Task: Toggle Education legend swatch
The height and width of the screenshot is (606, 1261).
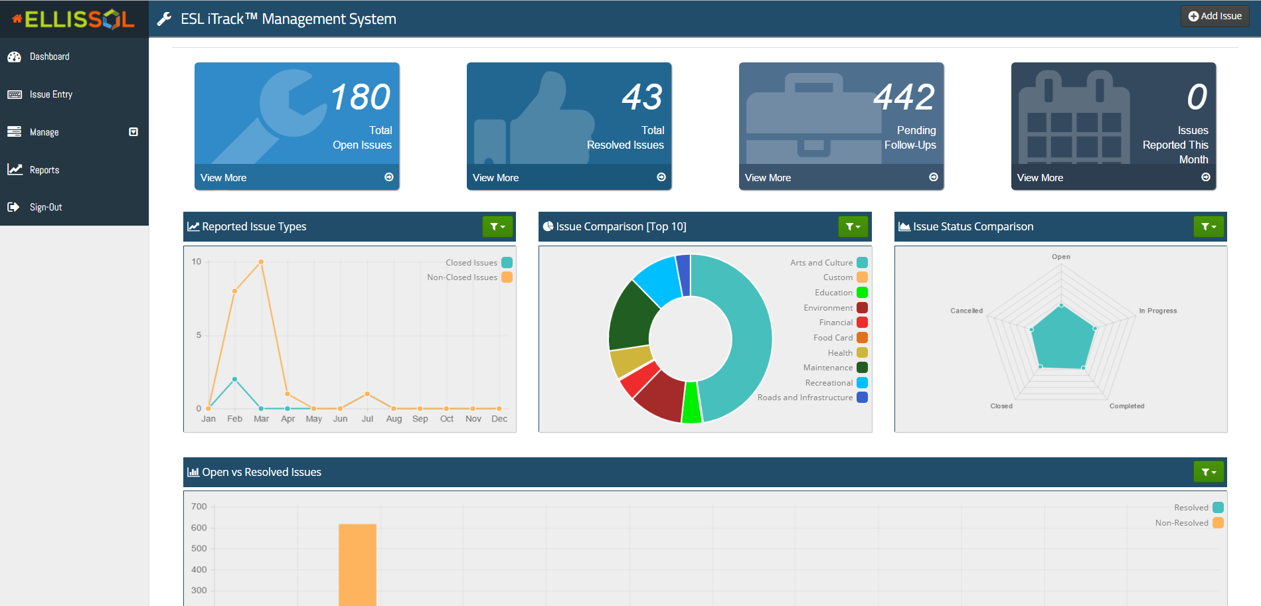Action: [x=862, y=293]
